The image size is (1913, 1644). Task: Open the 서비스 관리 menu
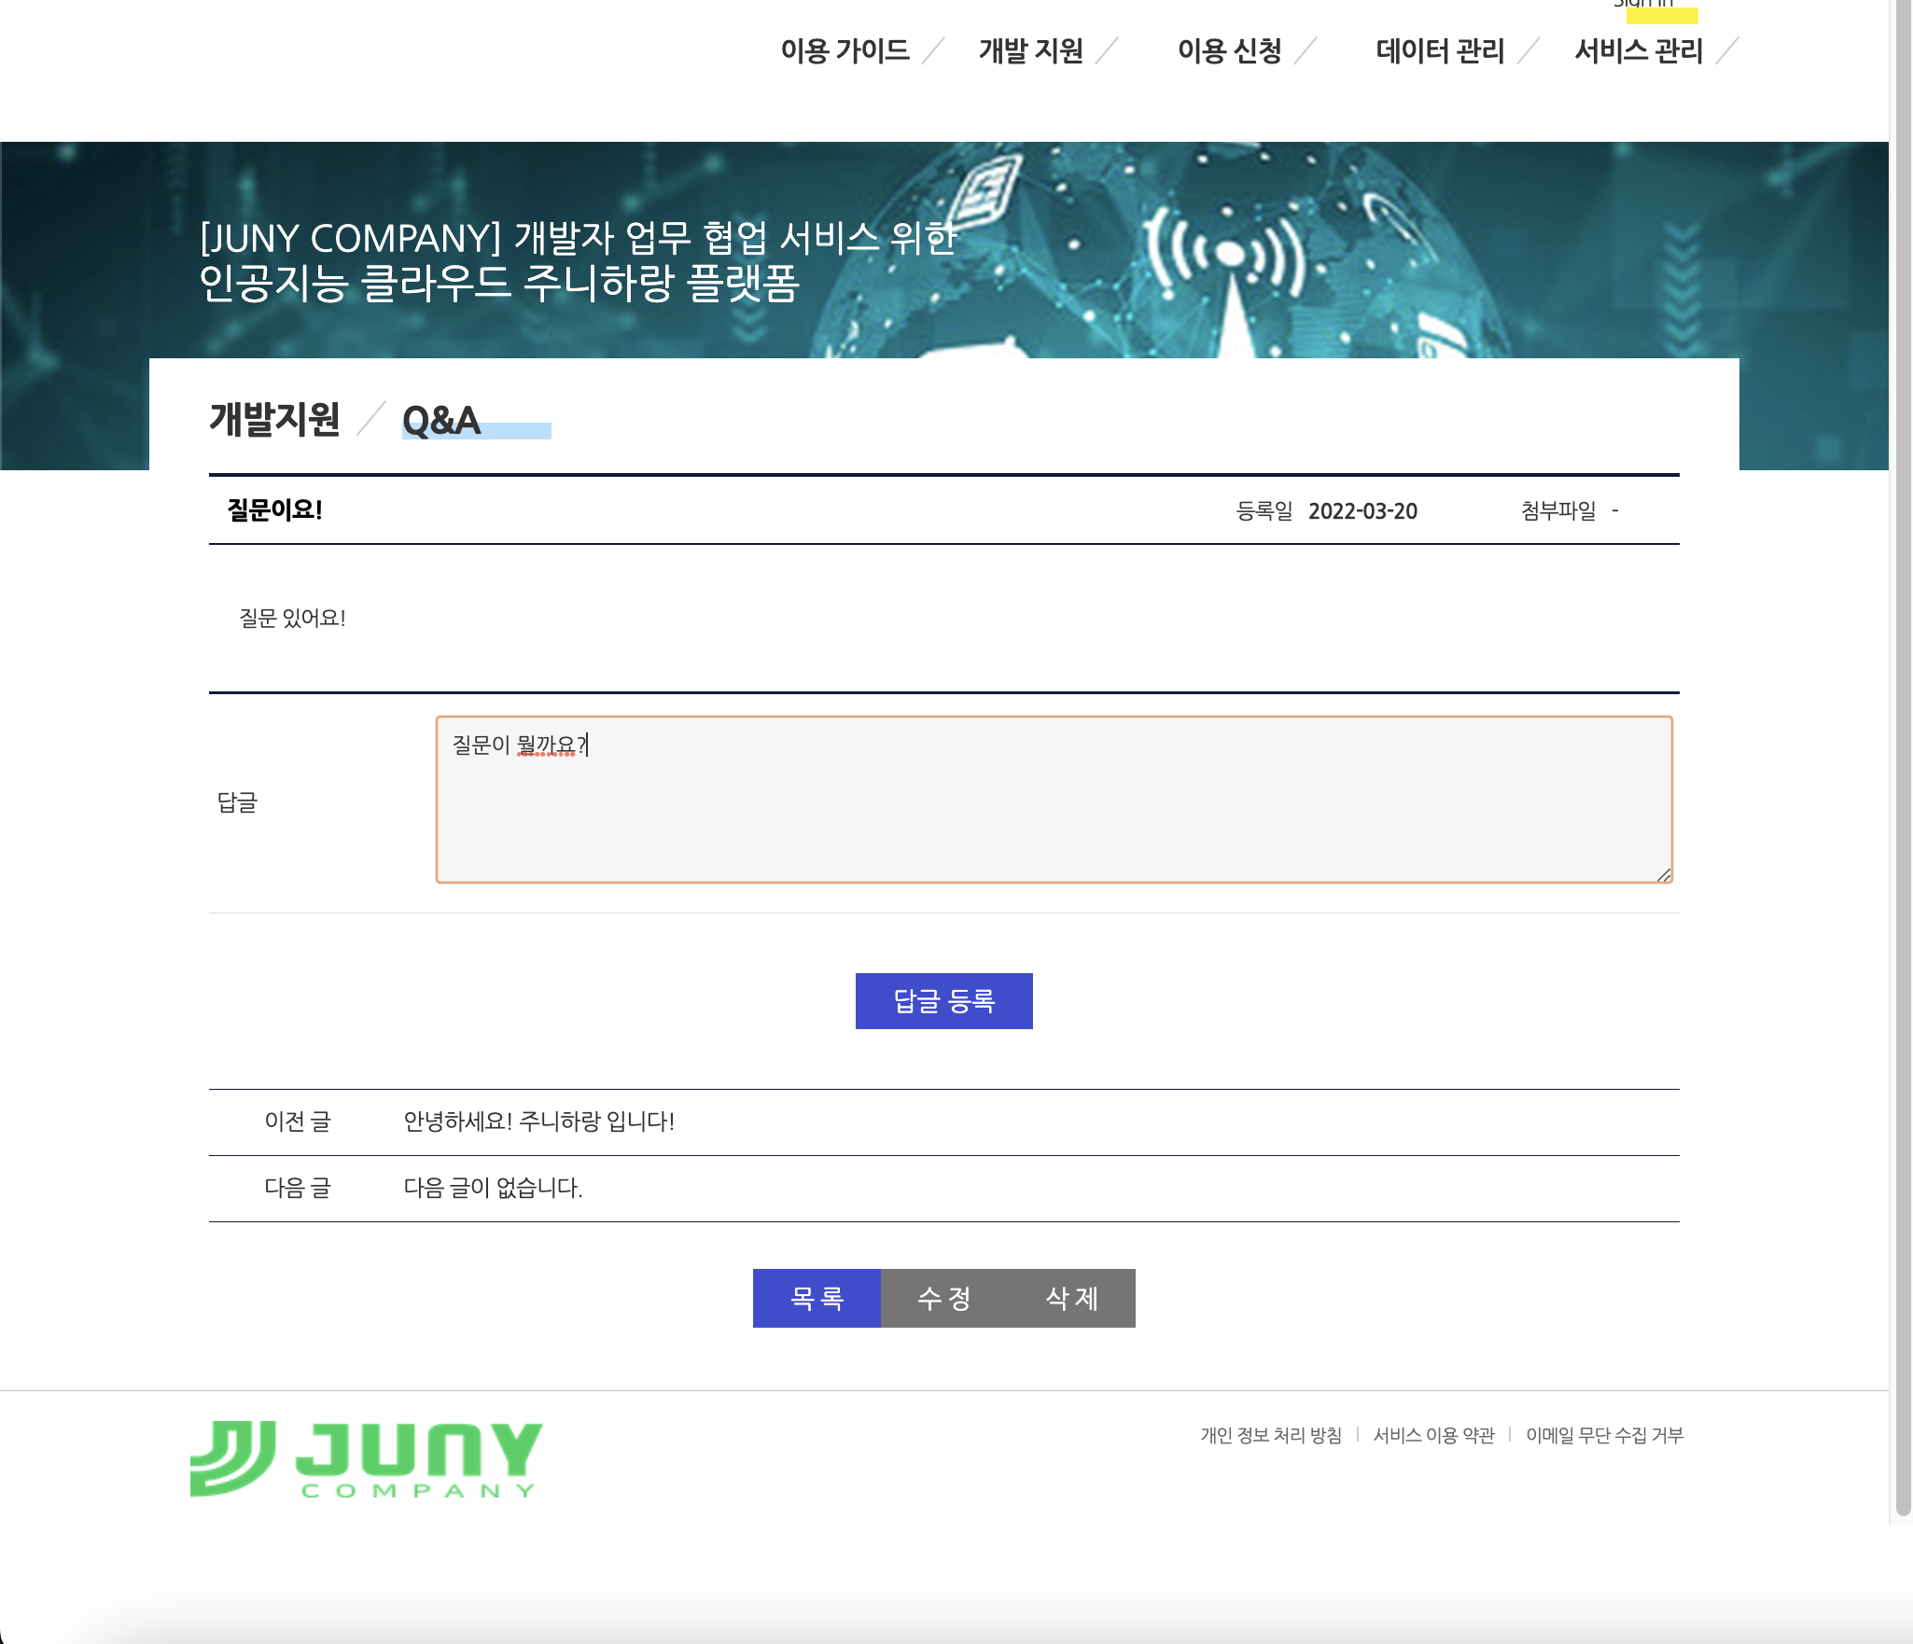click(1639, 50)
